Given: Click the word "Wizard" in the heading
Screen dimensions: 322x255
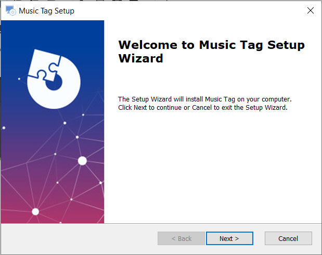Looking at the screenshot, I should [140, 58].
